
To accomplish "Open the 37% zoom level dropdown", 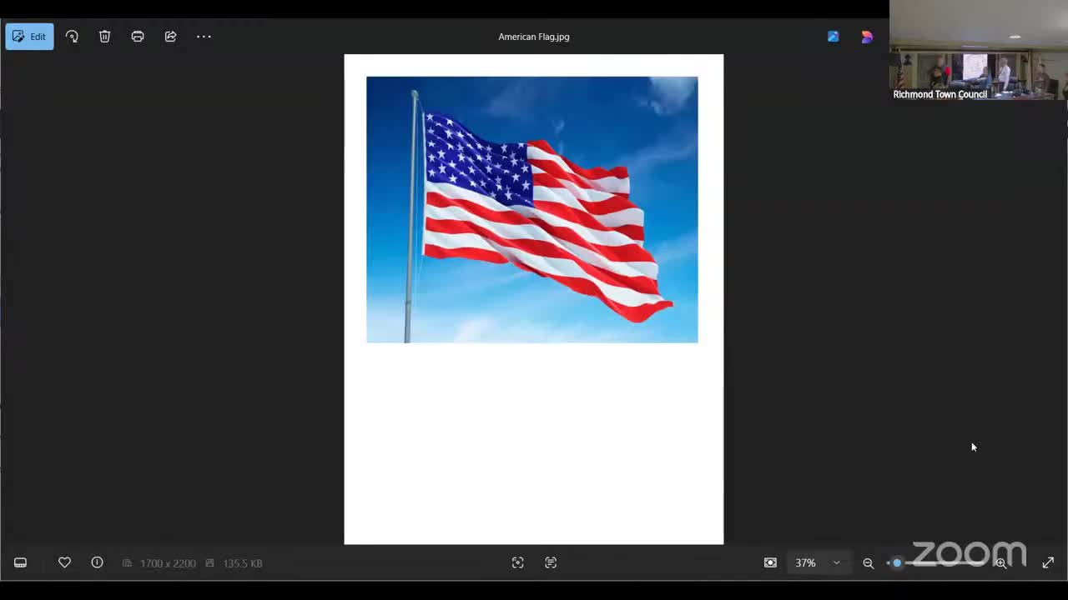I will point(818,563).
